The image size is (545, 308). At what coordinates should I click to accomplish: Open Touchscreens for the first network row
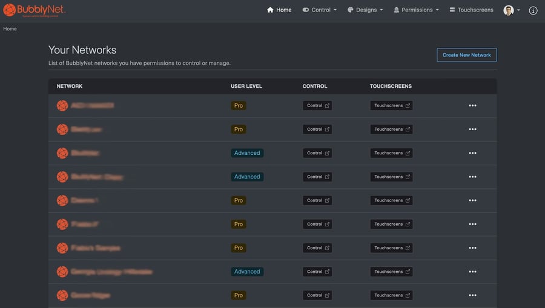coord(391,105)
